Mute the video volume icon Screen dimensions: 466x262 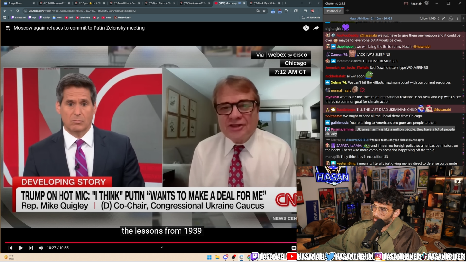(41, 248)
